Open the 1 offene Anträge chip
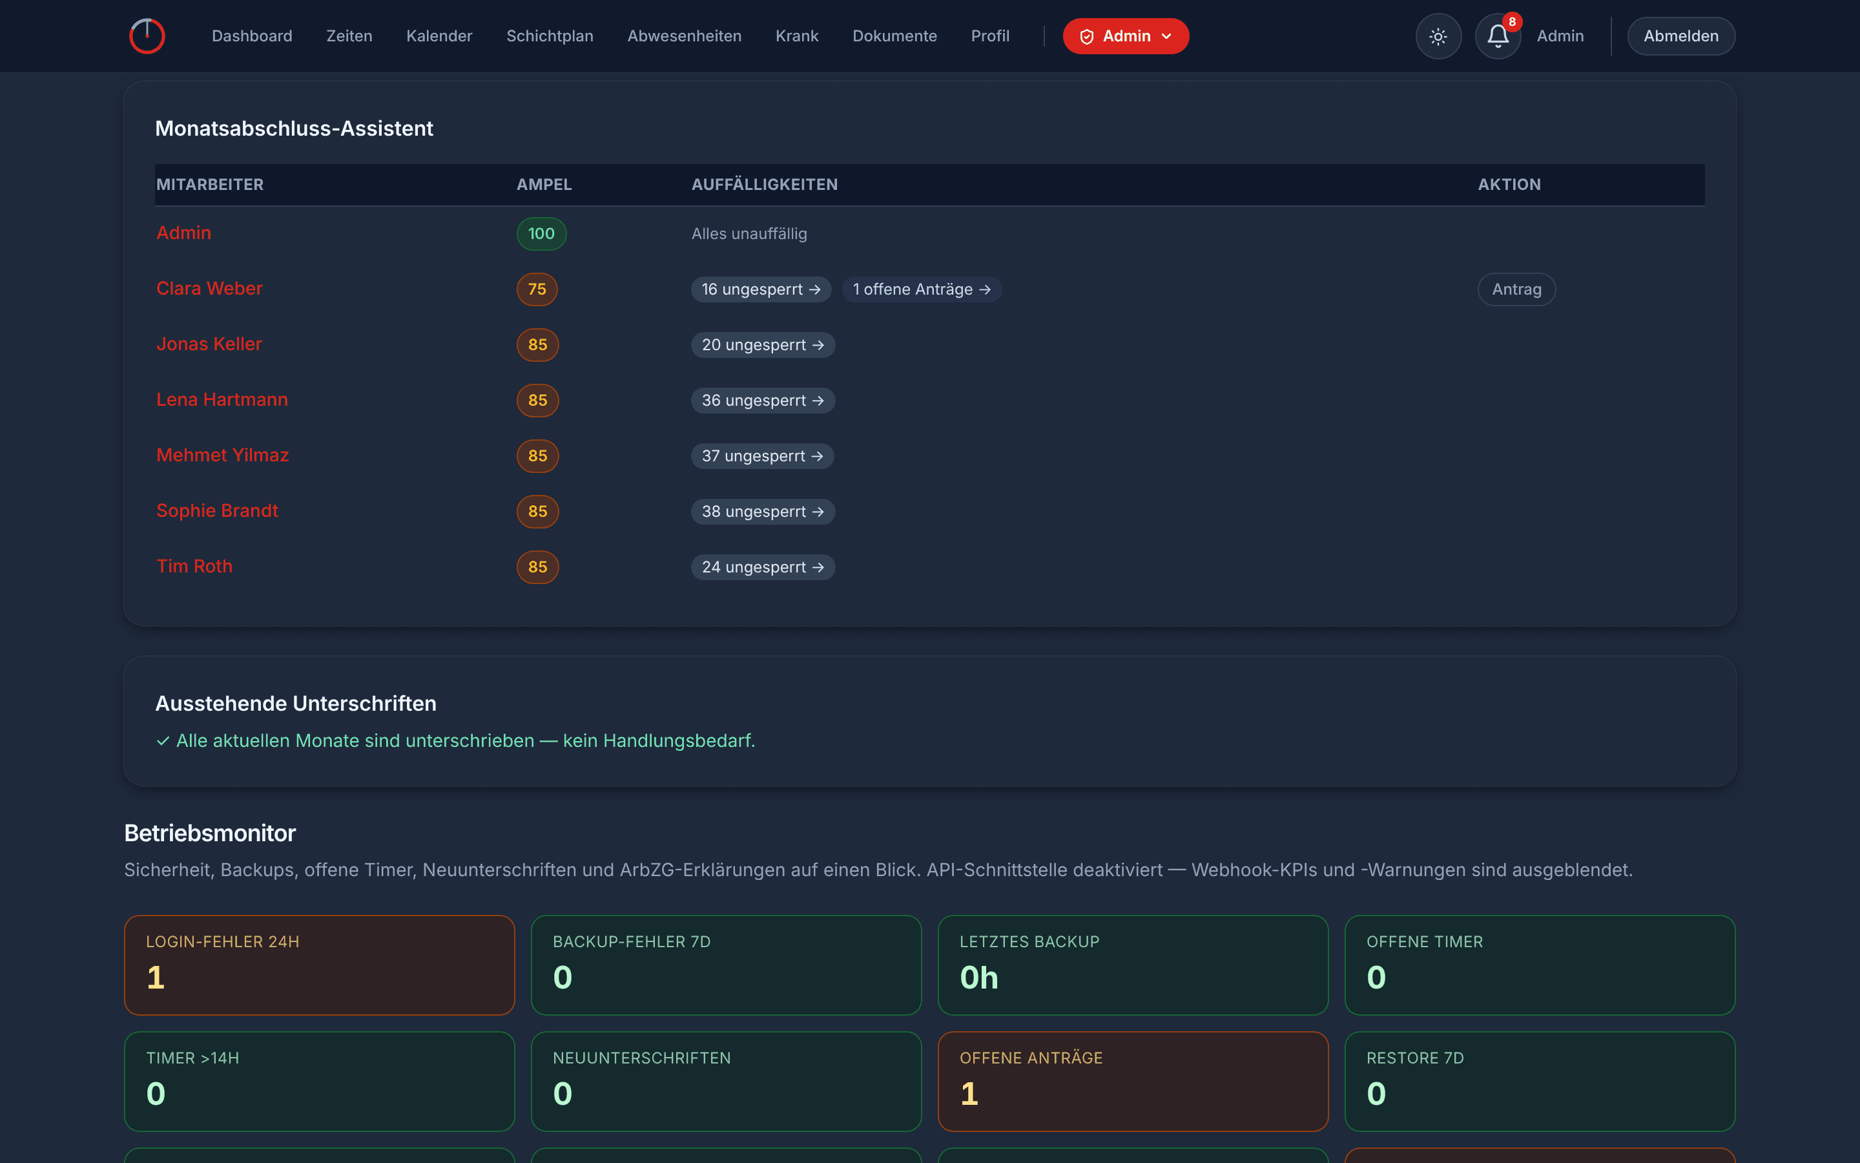 pyautogui.click(x=922, y=289)
